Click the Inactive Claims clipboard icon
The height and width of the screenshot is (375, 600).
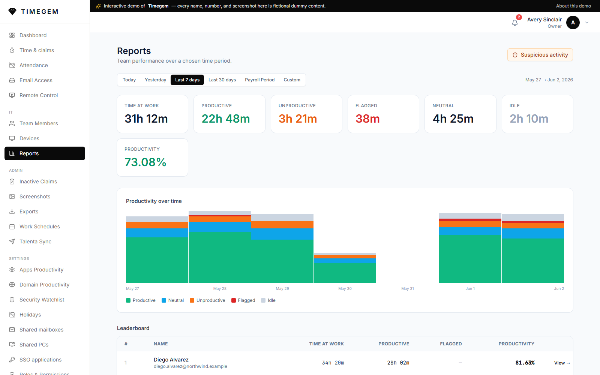click(12, 181)
